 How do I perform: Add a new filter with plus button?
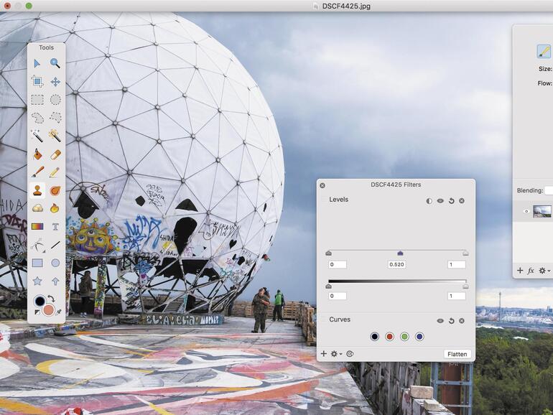click(324, 354)
